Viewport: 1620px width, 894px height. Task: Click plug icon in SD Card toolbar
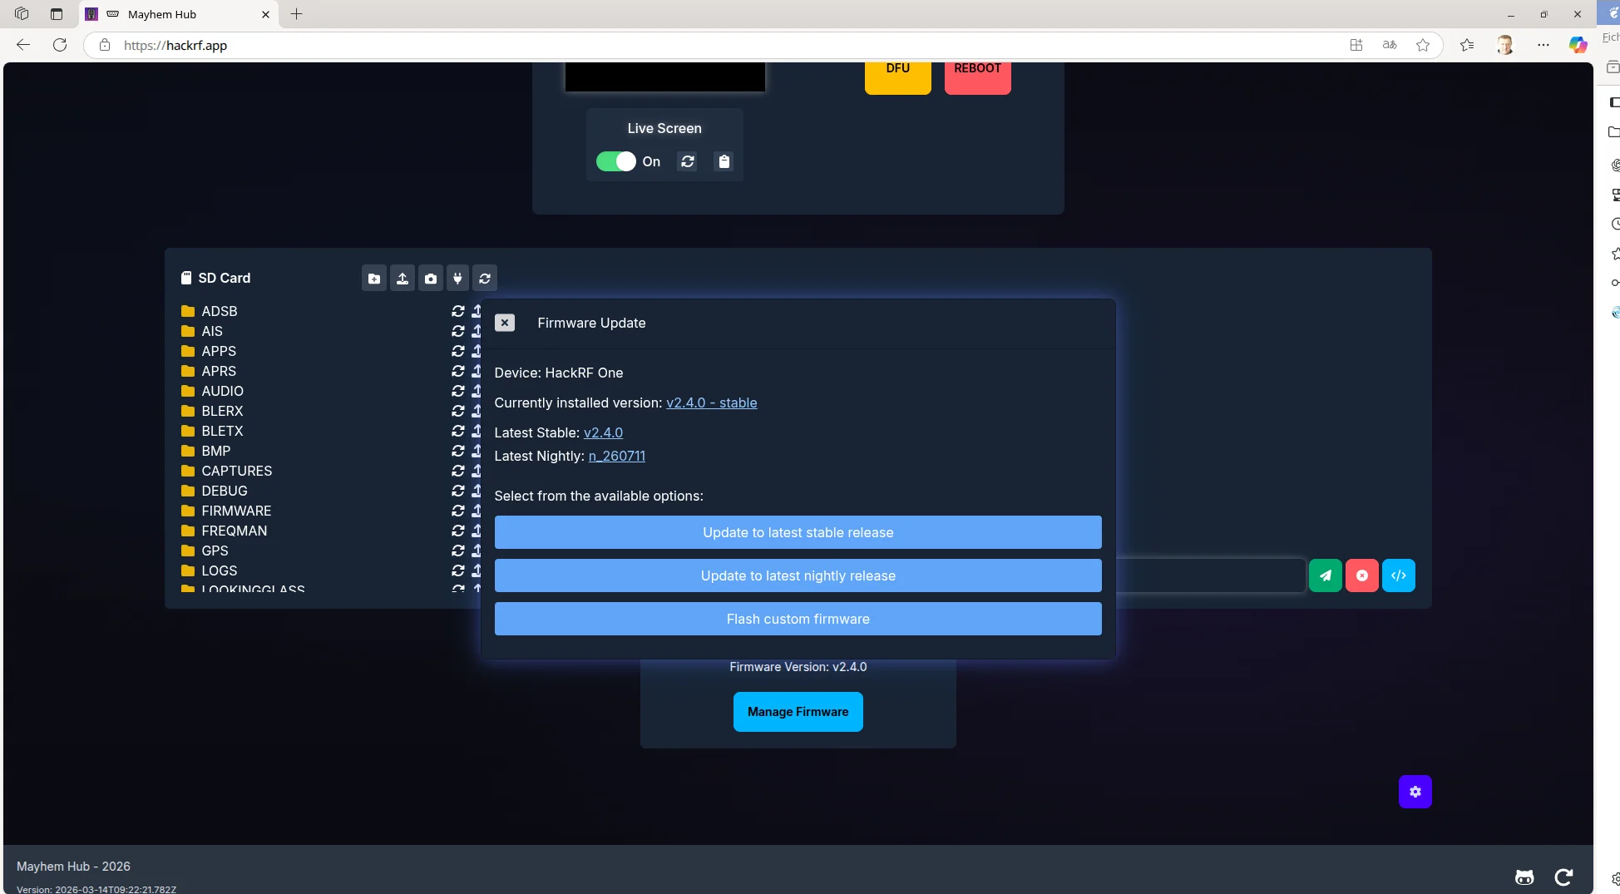pos(457,279)
